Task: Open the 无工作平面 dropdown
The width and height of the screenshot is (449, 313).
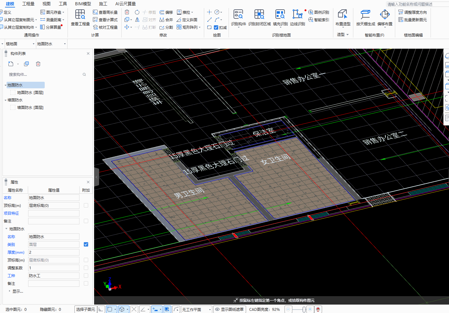Action: (x=196, y=310)
